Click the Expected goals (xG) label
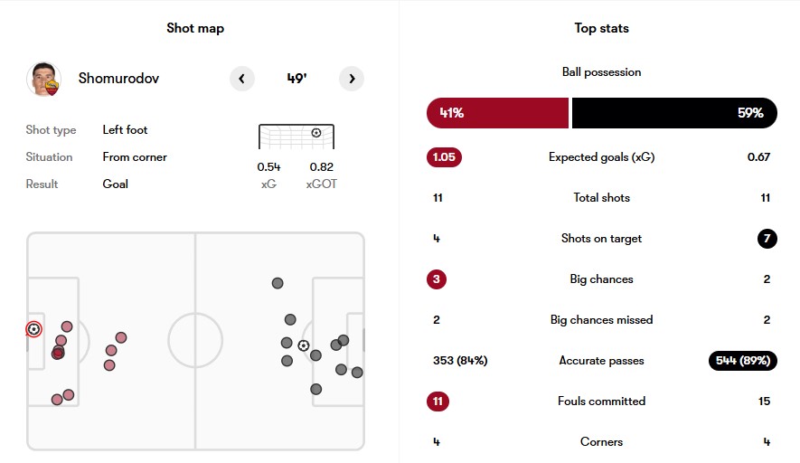Viewport: 800px width, 463px height. [x=601, y=157]
